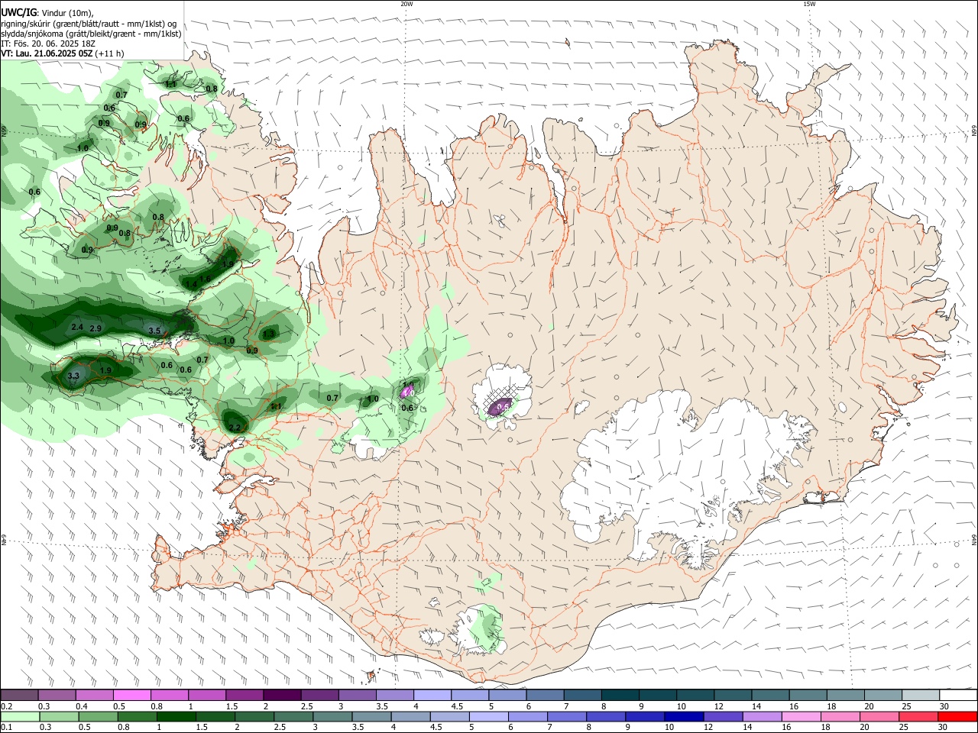Pick the darkest purple swatch between 2 and 2.5

point(282,695)
